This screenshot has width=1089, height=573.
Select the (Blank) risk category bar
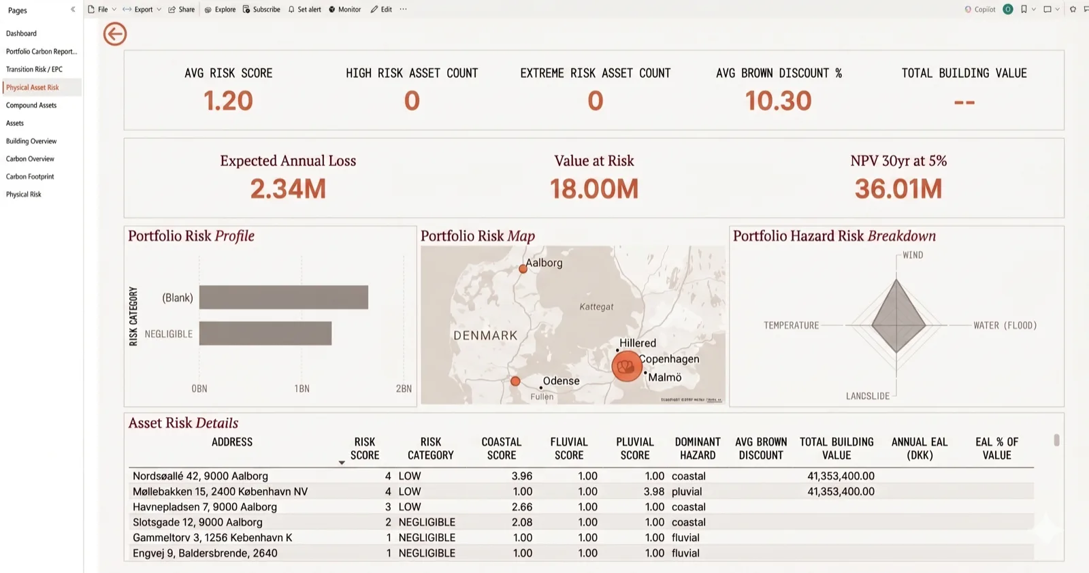[x=284, y=297]
